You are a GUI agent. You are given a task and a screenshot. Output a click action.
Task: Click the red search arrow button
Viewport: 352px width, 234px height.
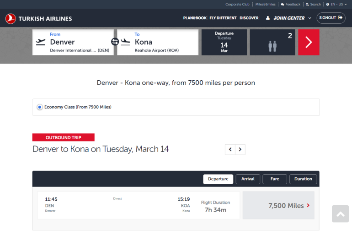[x=309, y=42]
